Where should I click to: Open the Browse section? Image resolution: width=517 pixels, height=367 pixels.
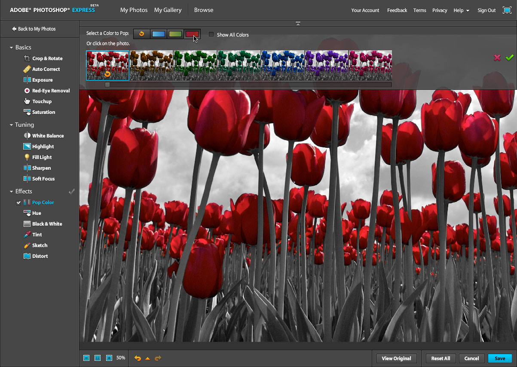pyautogui.click(x=204, y=10)
